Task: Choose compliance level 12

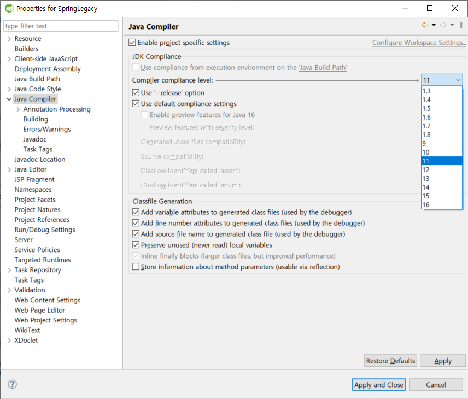Action: [x=442, y=170]
